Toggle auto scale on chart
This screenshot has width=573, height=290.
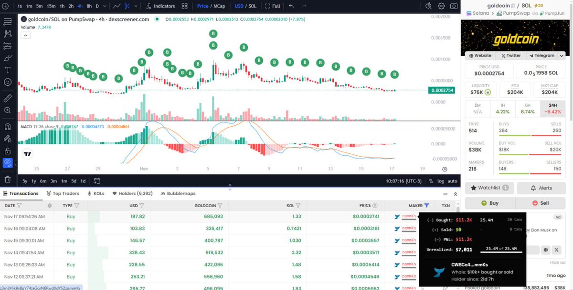pyautogui.click(x=452, y=181)
